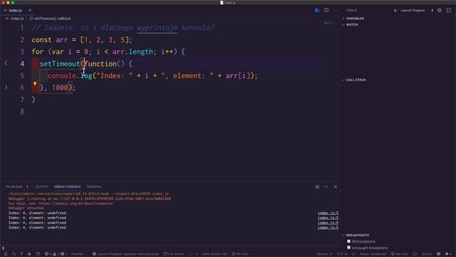
Task: Switch to the OUTPUT panel tab
Action: (41, 187)
